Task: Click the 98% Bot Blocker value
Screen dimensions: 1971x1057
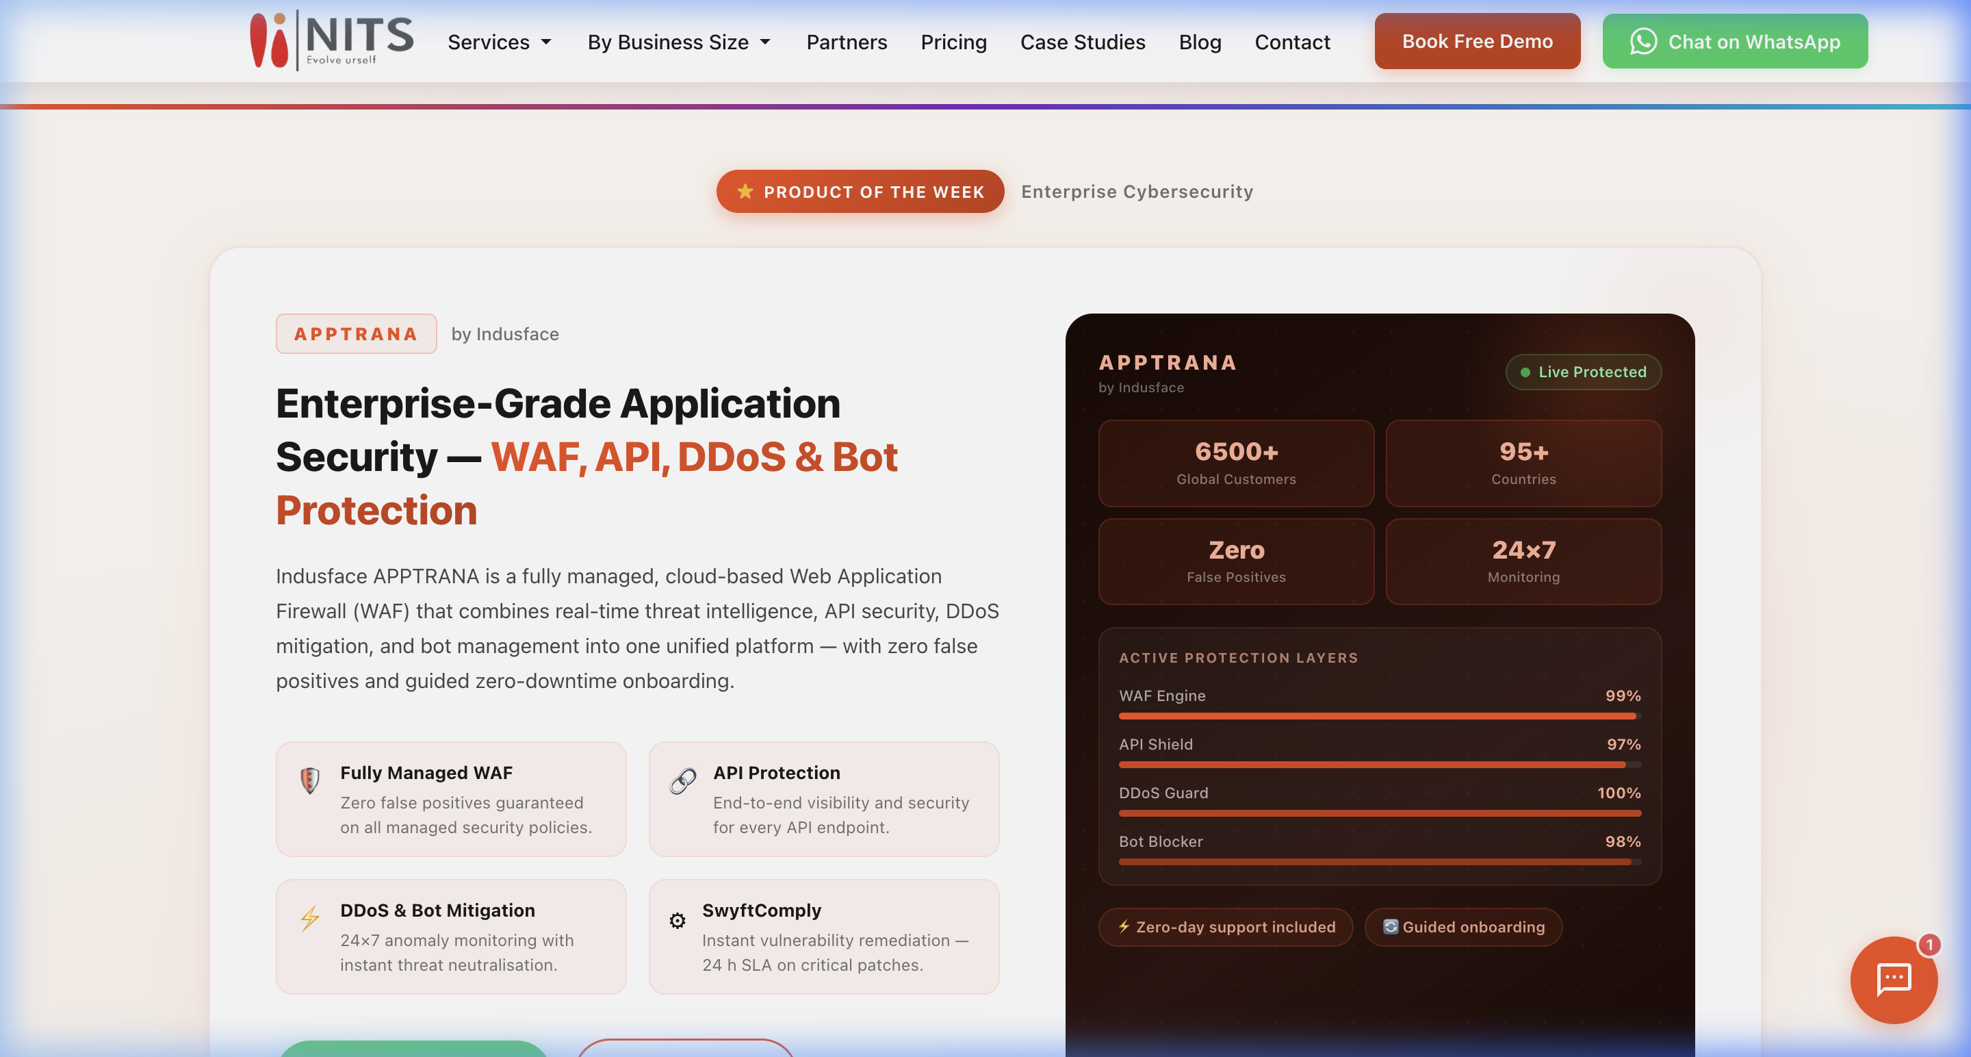Action: (x=1623, y=841)
